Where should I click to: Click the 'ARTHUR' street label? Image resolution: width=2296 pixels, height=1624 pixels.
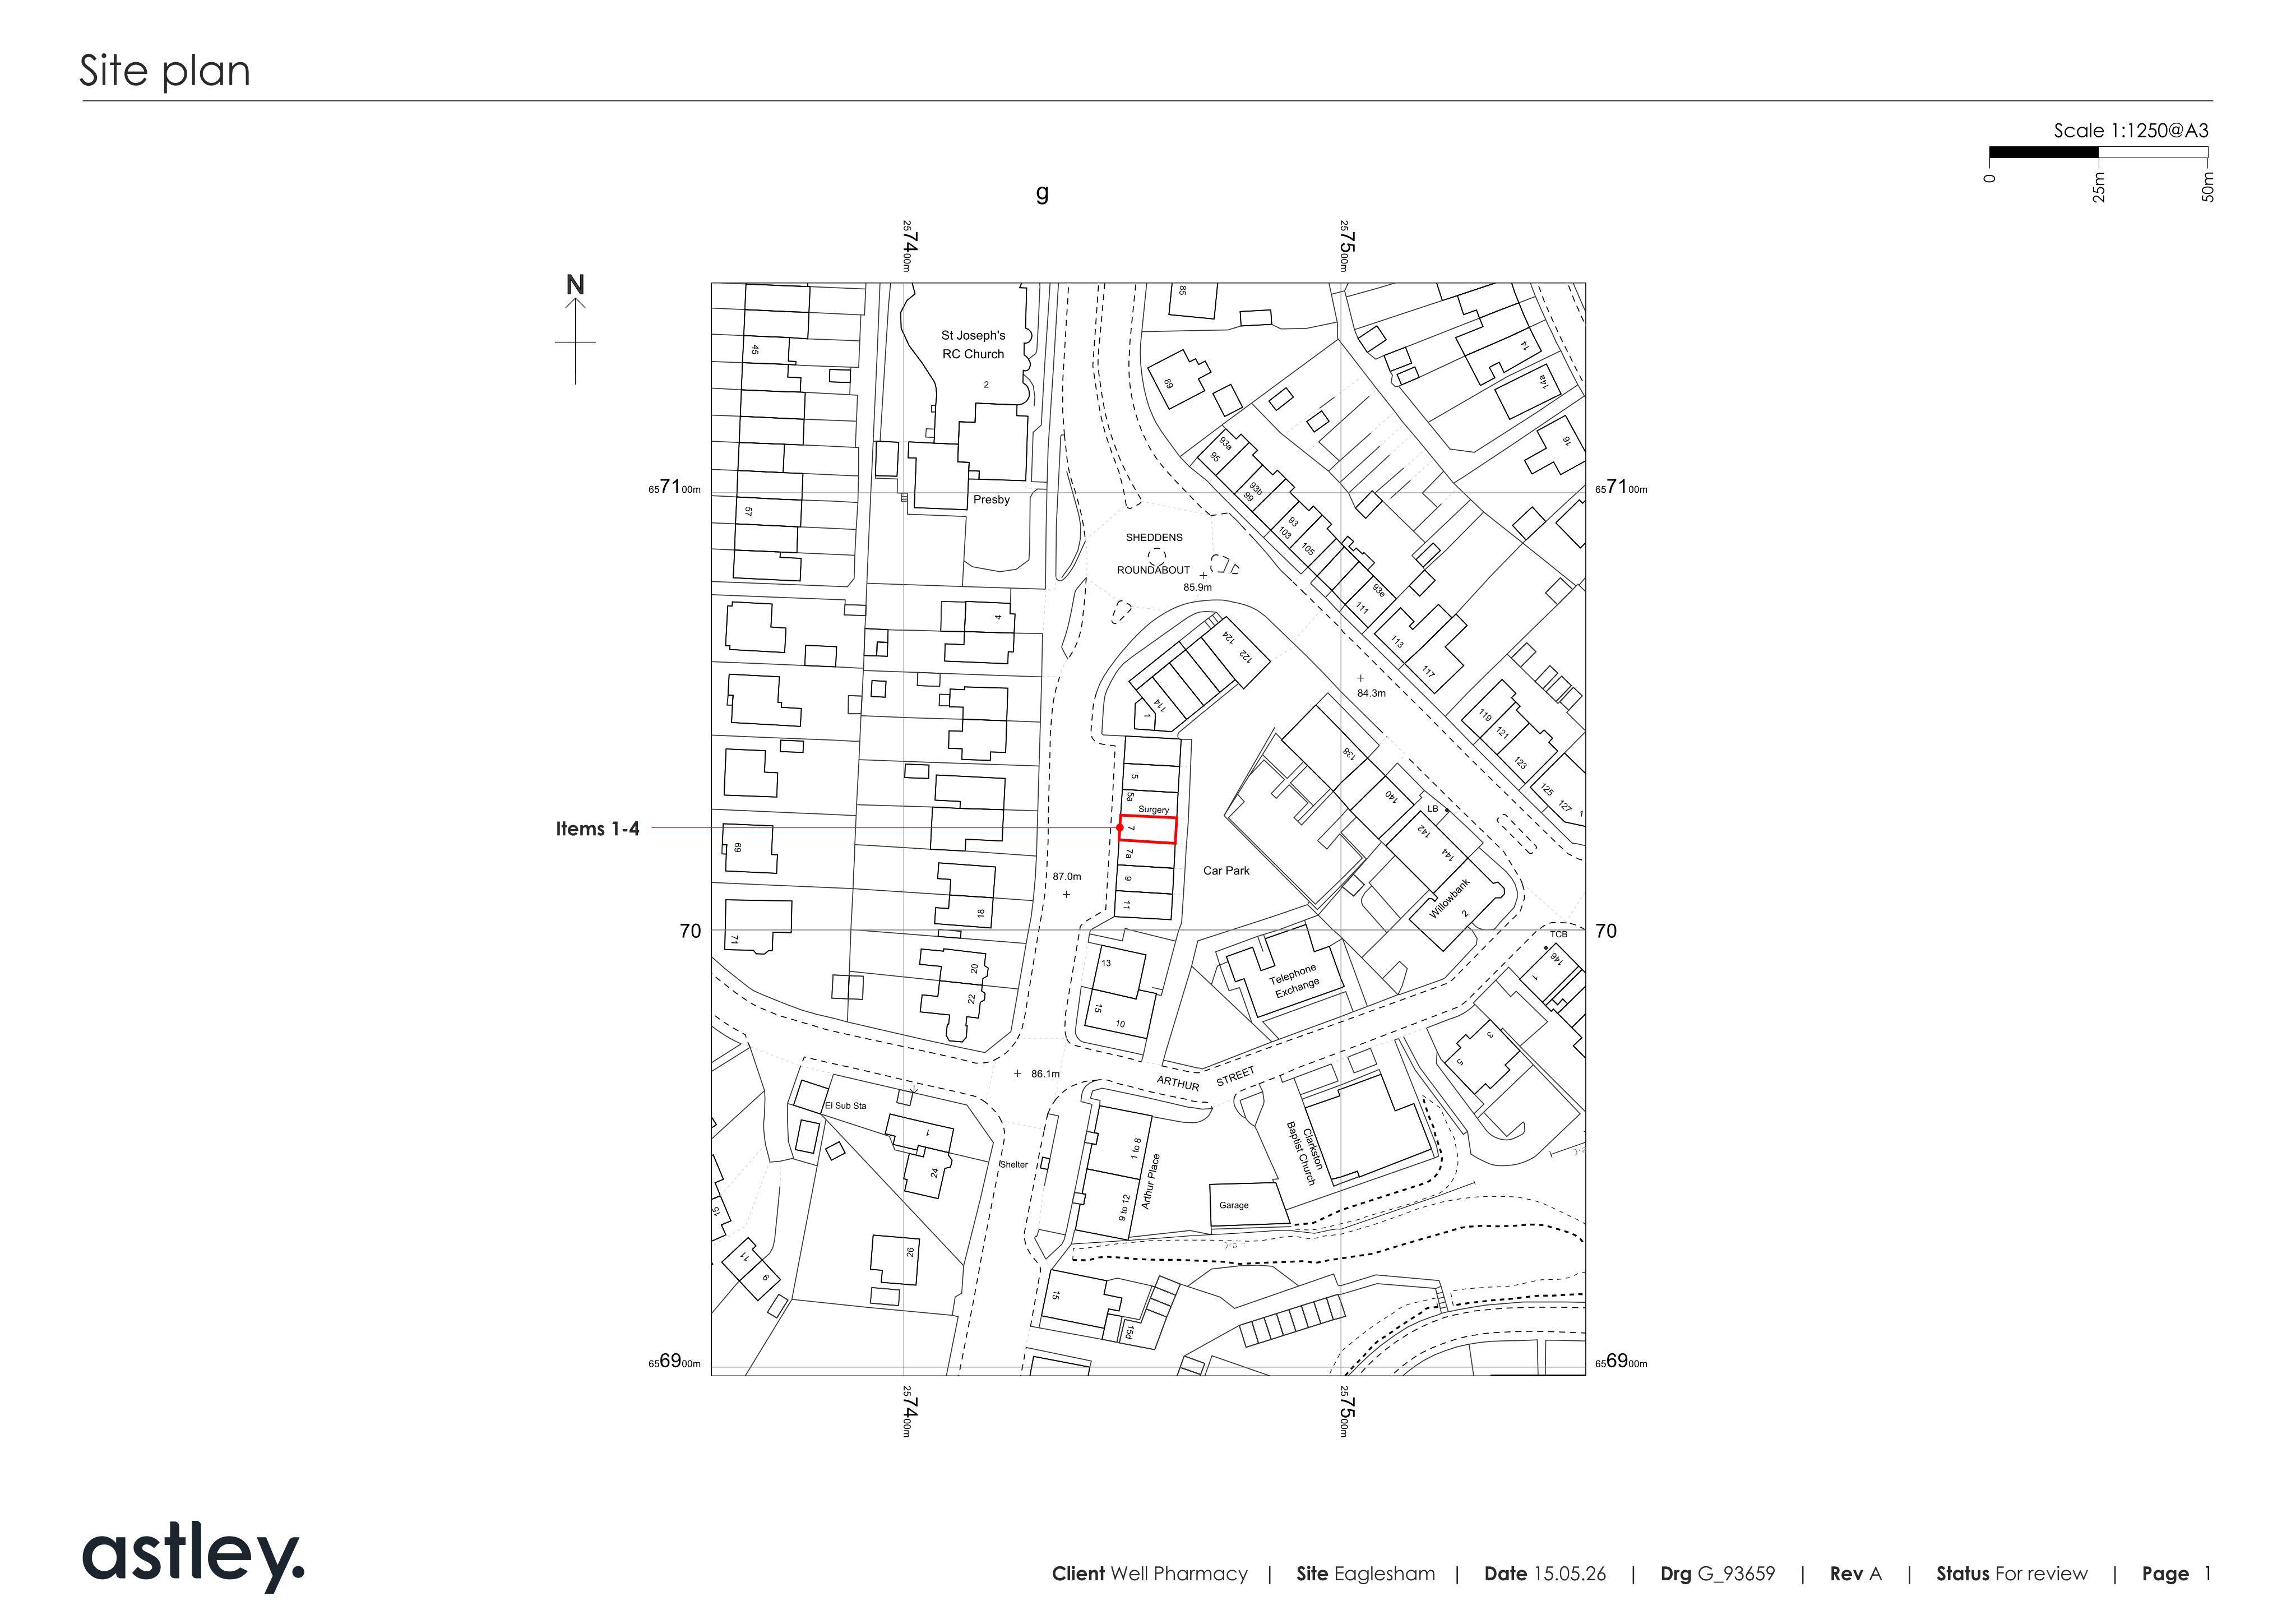pyautogui.click(x=1178, y=1084)
